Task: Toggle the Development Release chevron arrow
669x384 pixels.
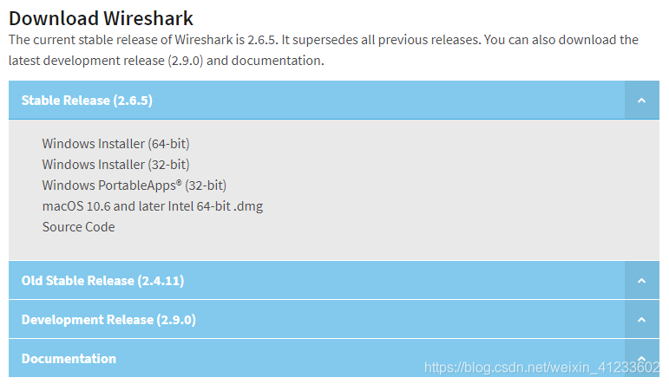Action: click(x=641, y=320)
